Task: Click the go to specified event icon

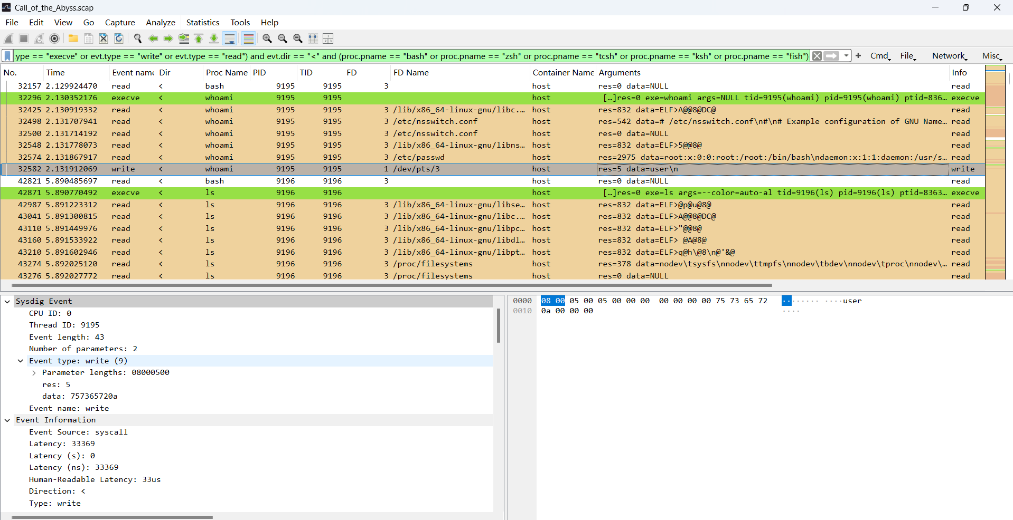Action: click(184, 38)
